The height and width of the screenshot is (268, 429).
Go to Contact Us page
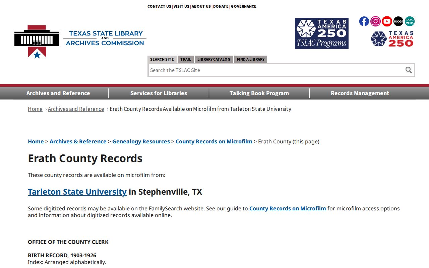point(159,6)
